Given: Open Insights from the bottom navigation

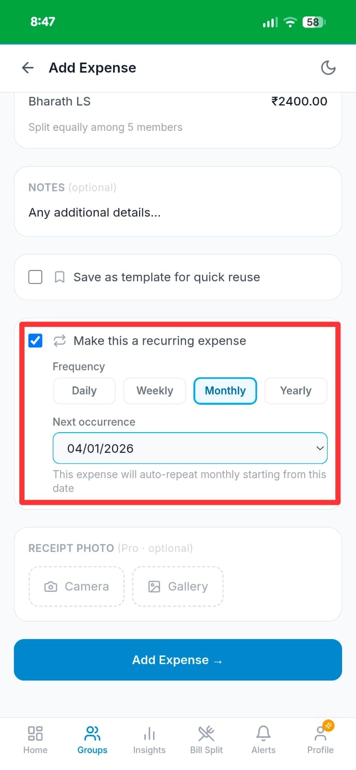Looking at the screenshot, I should pyautogui.click(x=149, y=740).
